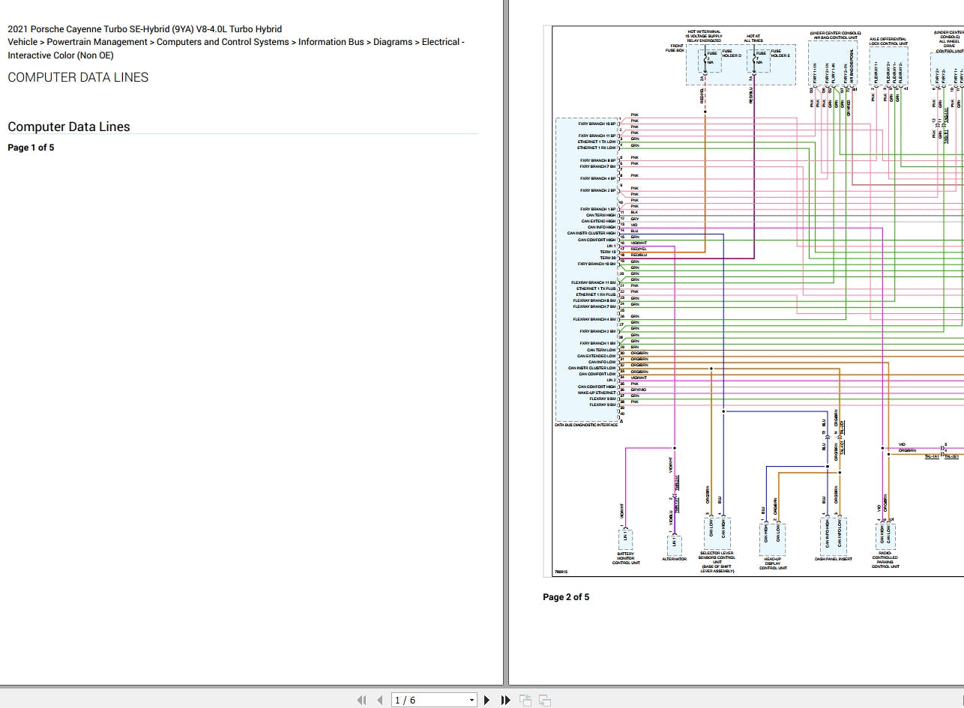Go to the previous page arrow
Viewport: 964px width, 708px height.
pos(379,700)
